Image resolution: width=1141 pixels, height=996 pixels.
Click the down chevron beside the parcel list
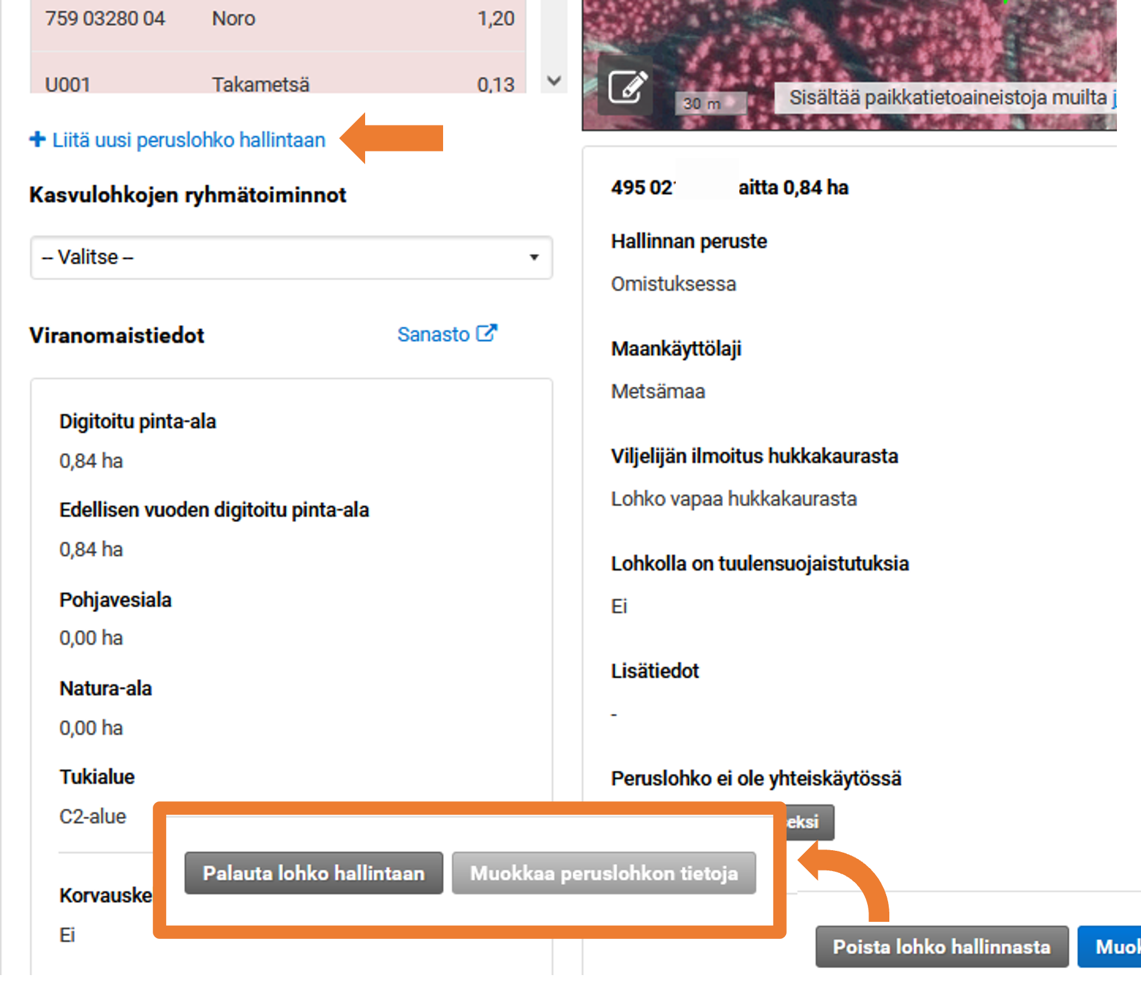pyautogui.click(x=553, y=81)
